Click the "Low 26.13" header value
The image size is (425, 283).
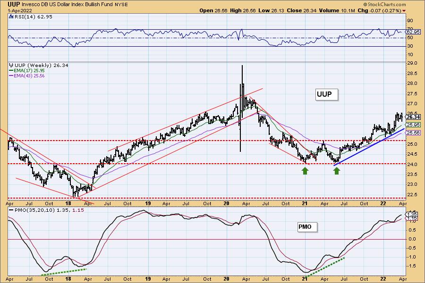point(271,10)
